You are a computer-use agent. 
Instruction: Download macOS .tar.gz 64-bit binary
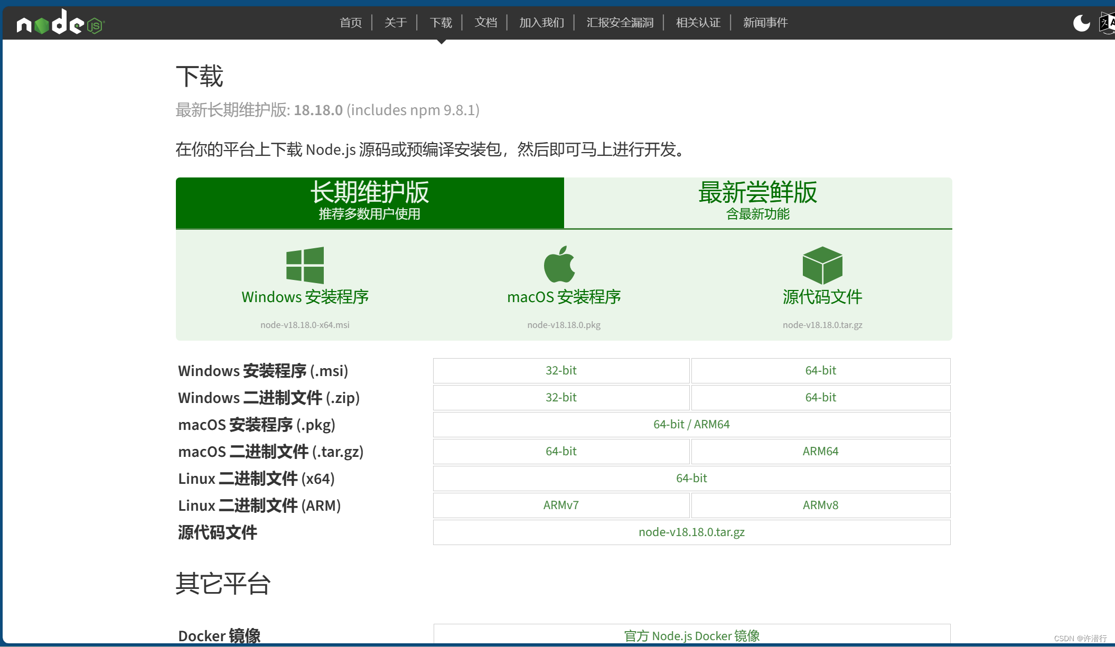pyautogui.click(x=561, y=452)
